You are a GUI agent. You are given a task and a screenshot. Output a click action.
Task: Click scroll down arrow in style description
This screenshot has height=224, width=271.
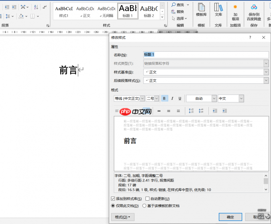[266, 189]
